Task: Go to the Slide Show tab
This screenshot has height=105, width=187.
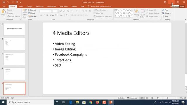Action: (x=64, y=6)
